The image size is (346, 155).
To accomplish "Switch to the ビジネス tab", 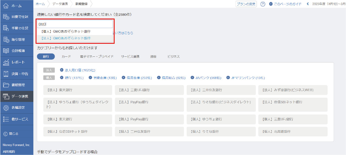I will tap(174, 56).
